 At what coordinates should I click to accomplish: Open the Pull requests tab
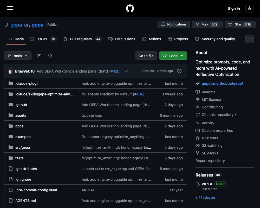[82, 39]
